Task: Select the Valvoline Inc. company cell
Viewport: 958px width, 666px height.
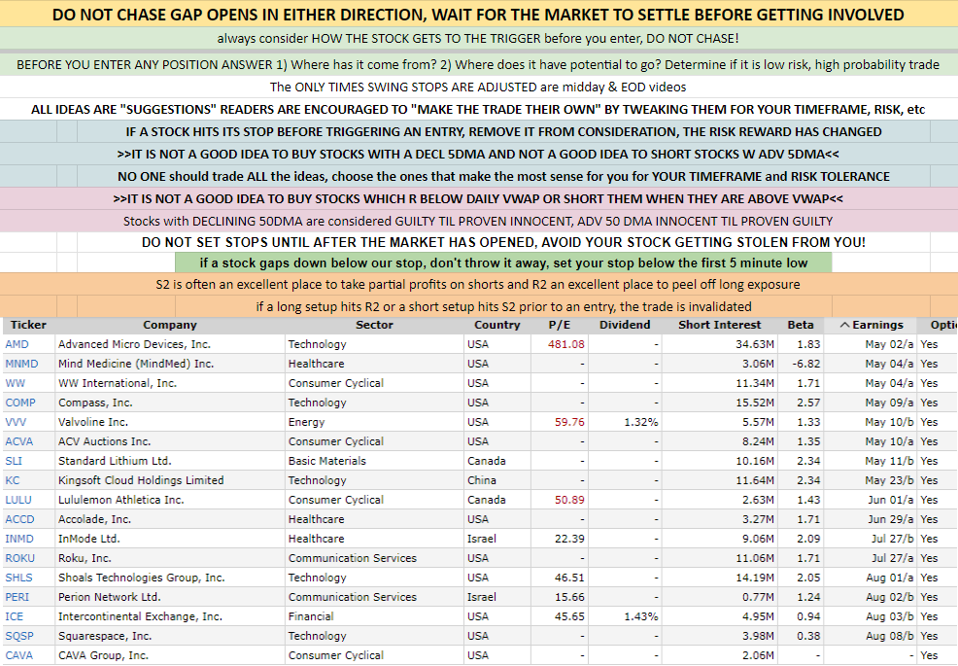Action: [170, 422]
